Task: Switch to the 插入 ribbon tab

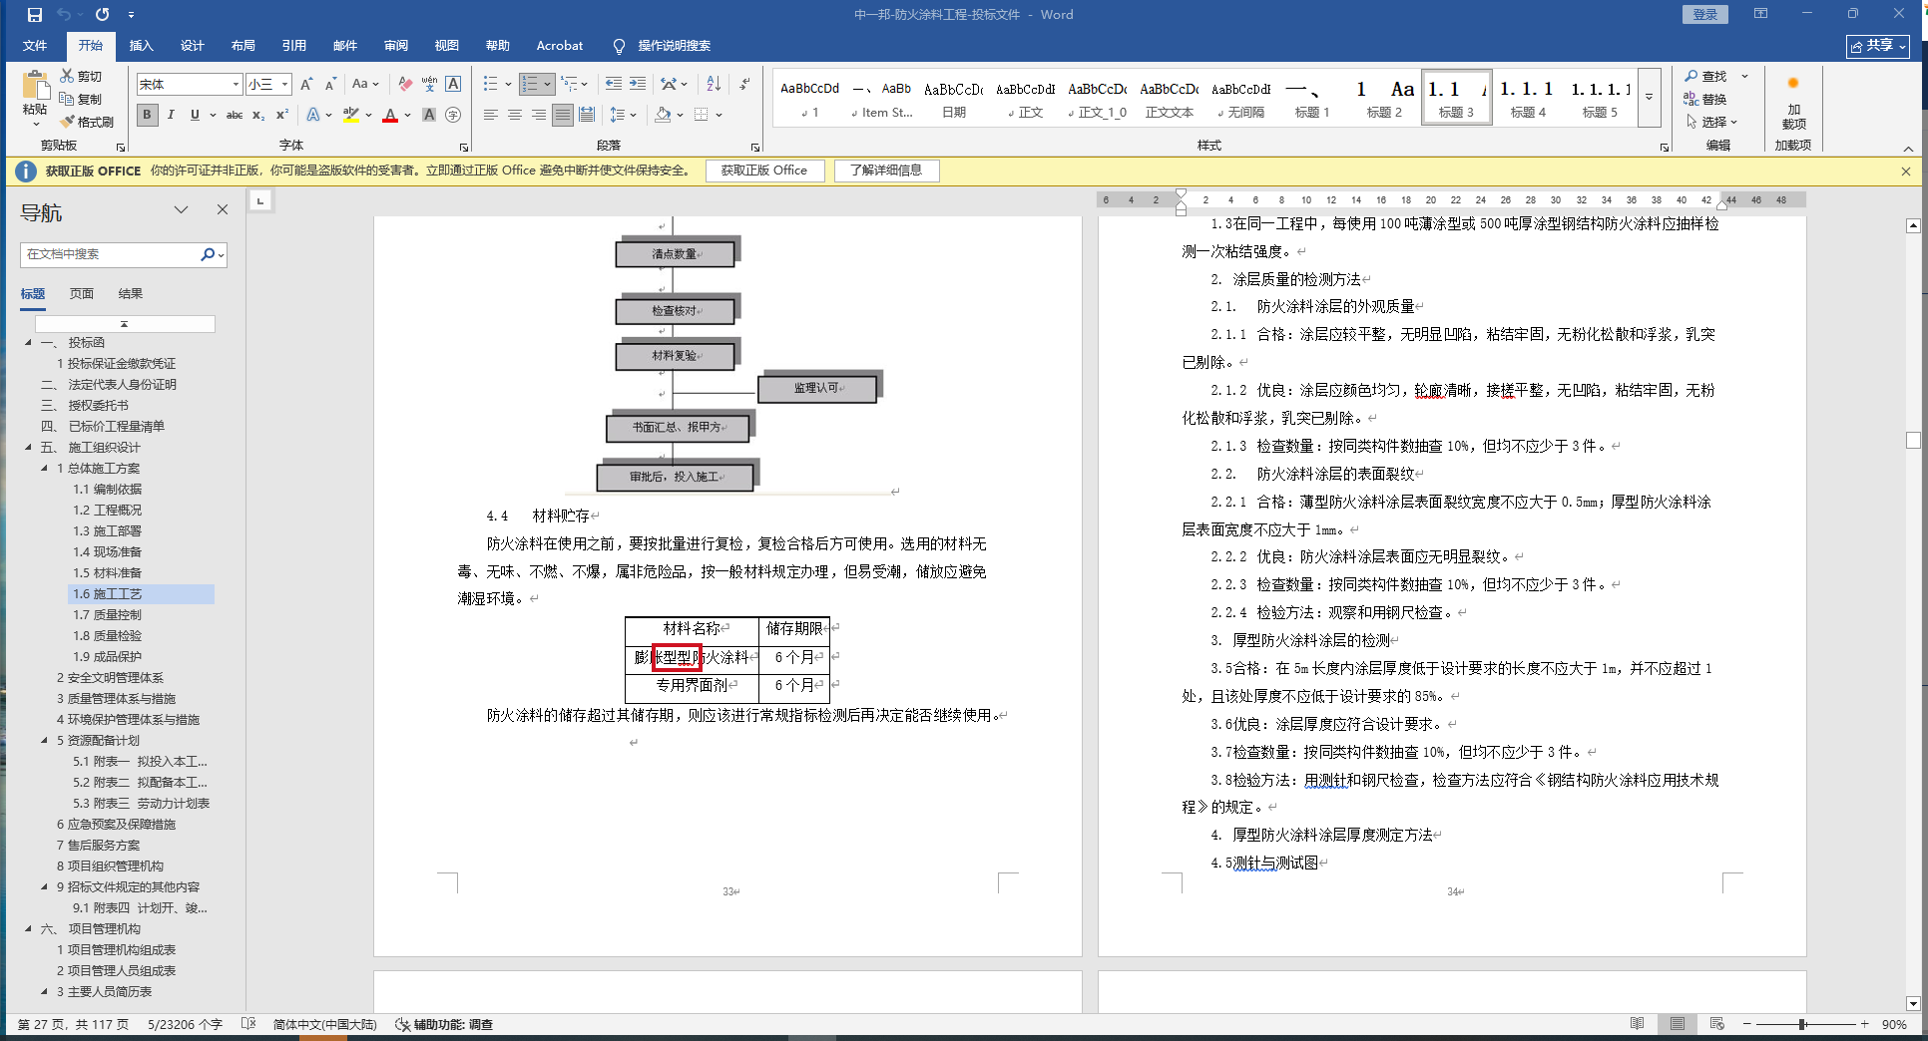Action: click(x=141, y=46)
